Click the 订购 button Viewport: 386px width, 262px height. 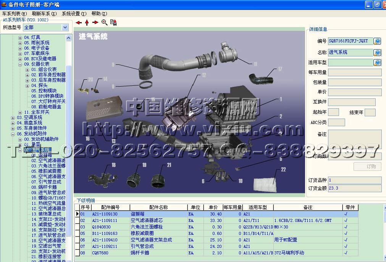point(367,166)
